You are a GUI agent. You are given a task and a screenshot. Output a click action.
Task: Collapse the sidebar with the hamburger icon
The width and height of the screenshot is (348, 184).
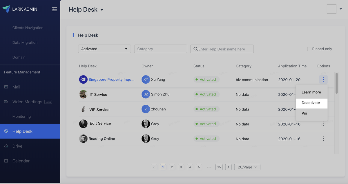pos(55,9)
